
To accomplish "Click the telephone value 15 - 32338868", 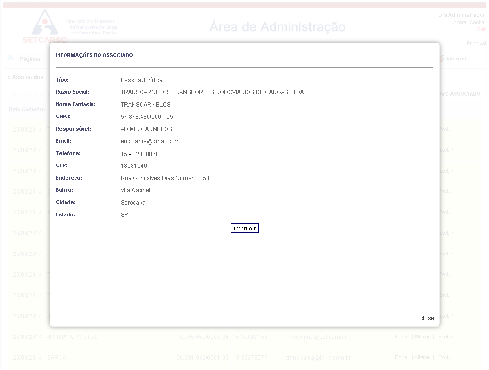I will (x=140, y=154).
